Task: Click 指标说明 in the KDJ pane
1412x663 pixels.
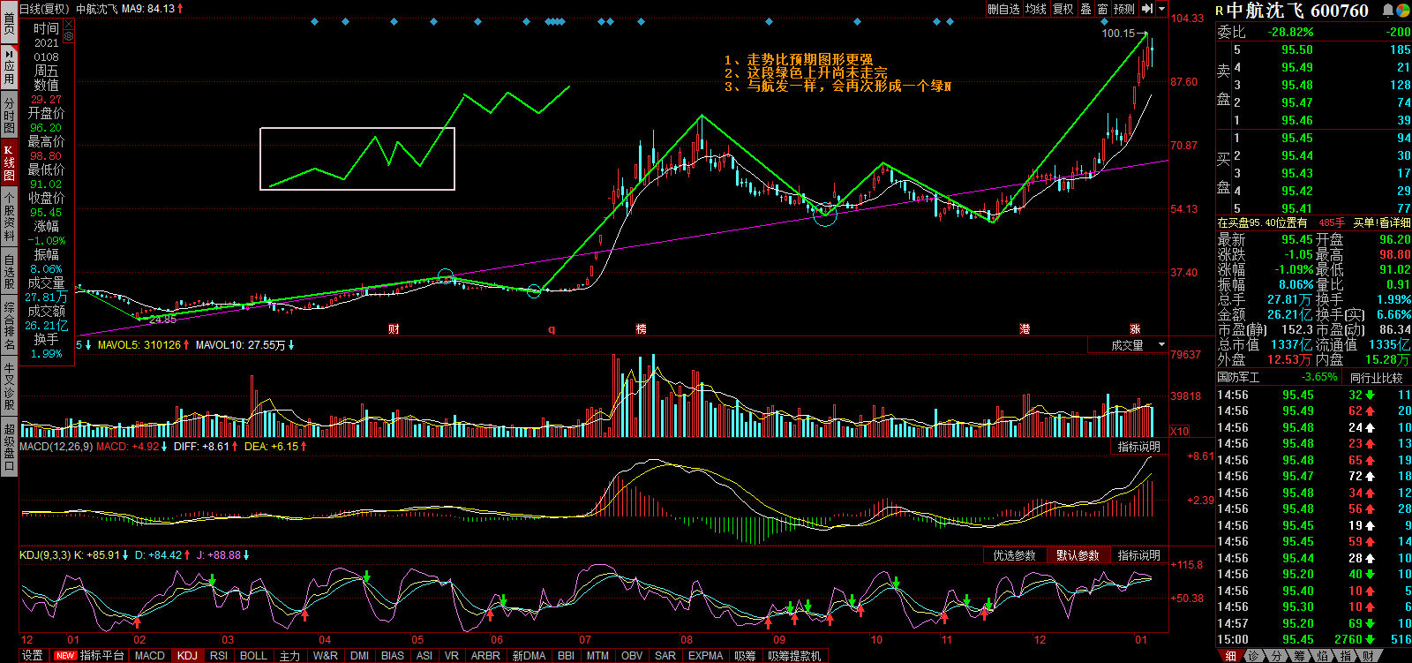Action: [1139, 555]
